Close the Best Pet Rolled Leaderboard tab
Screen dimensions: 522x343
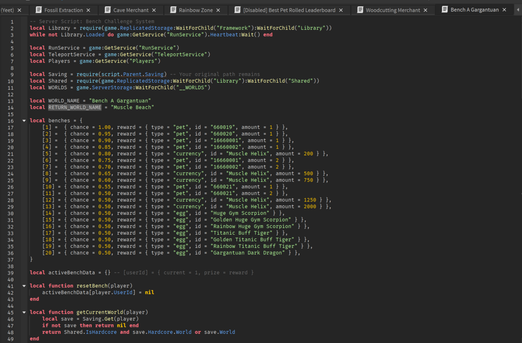[341, 10]
